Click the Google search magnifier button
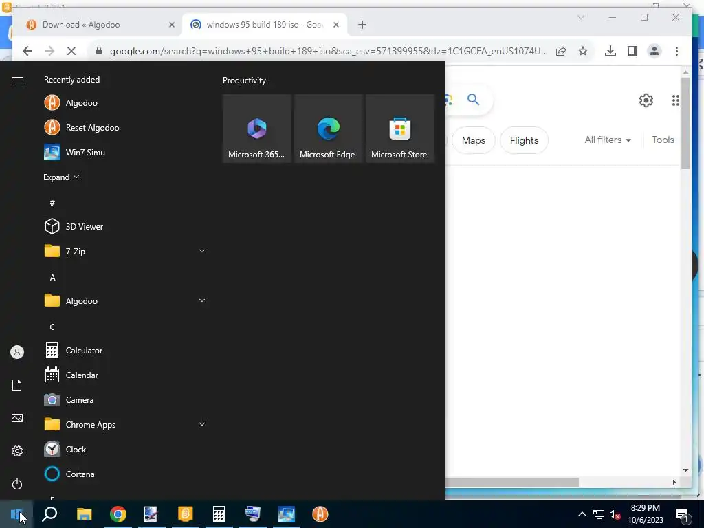704x528 pixels. point(473,99)
